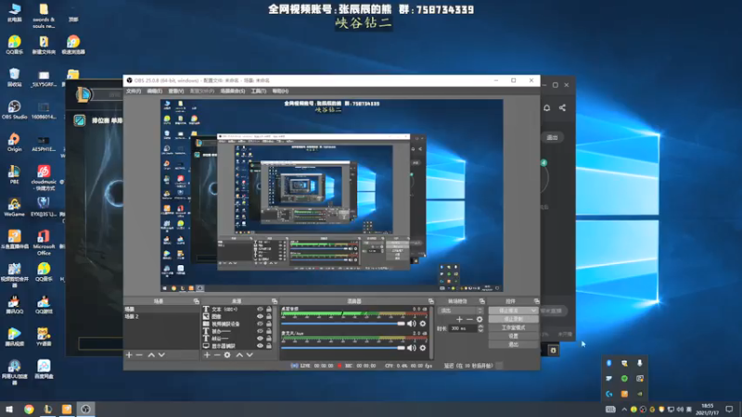Pop out the Controls dock panel icon
The image size is (742, 417).
536,301
